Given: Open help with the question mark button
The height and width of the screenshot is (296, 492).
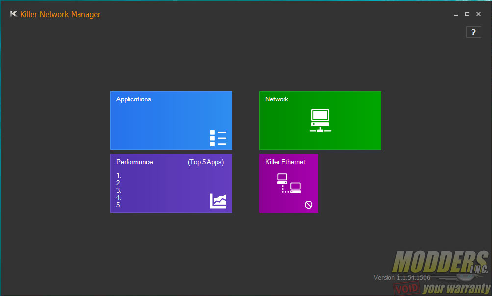Looking at the screenshot, I should 473,32.
